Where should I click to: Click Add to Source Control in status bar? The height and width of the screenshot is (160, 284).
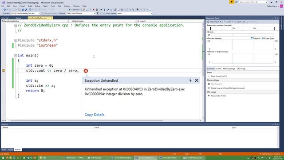click(271, 154)
